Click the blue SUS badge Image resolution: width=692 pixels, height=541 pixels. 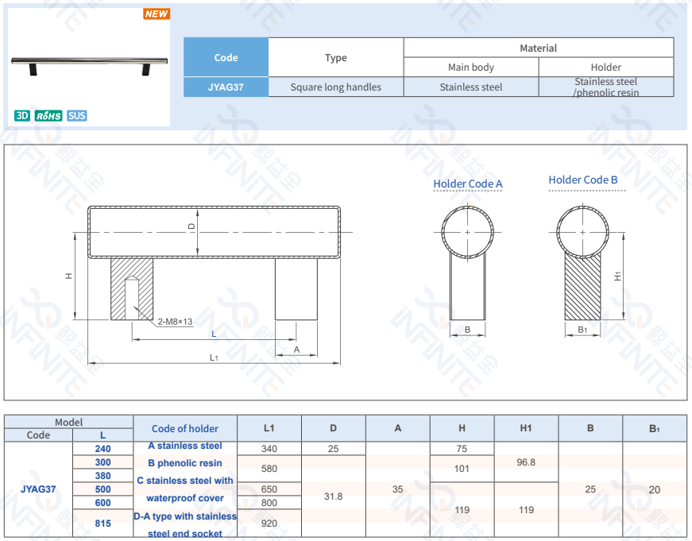coord(77,116)
